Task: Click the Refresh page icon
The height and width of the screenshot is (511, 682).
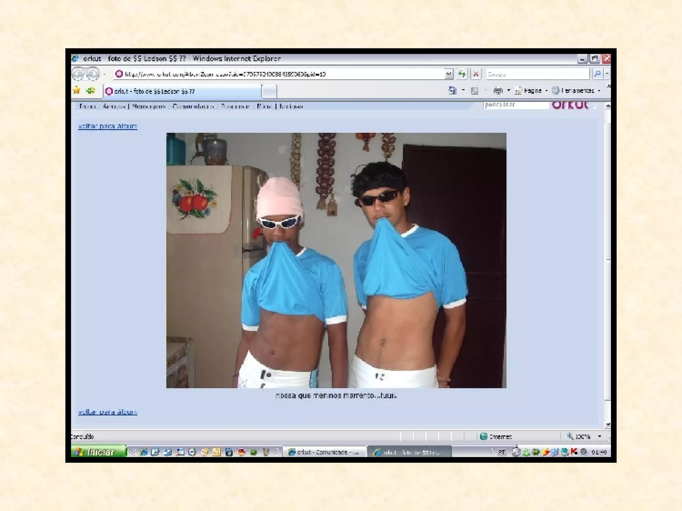Action: coord(462,74)
